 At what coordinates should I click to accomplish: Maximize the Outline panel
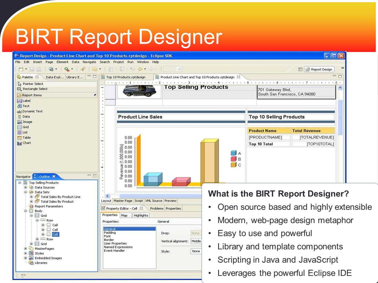[94, 175]
